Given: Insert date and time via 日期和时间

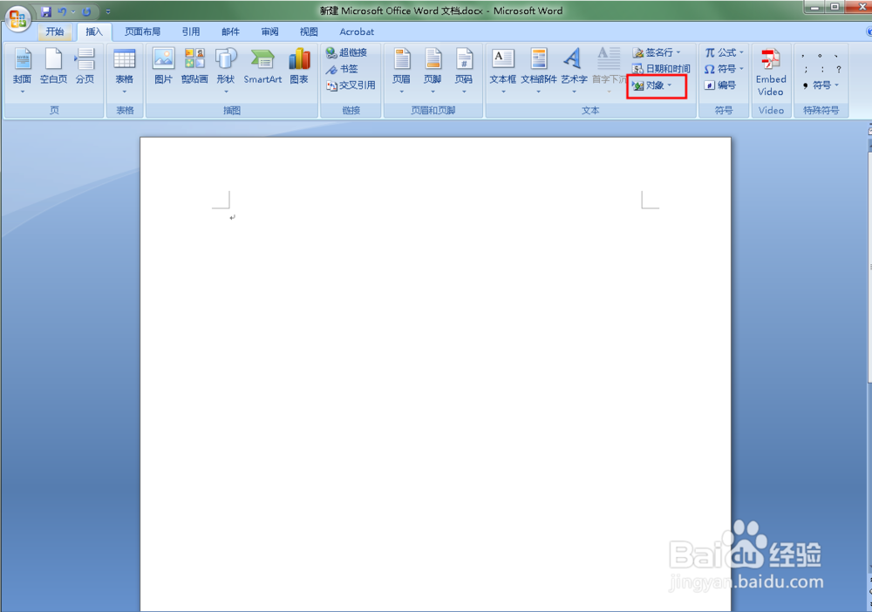Looking at the screenshot, I should click(660, 68).
